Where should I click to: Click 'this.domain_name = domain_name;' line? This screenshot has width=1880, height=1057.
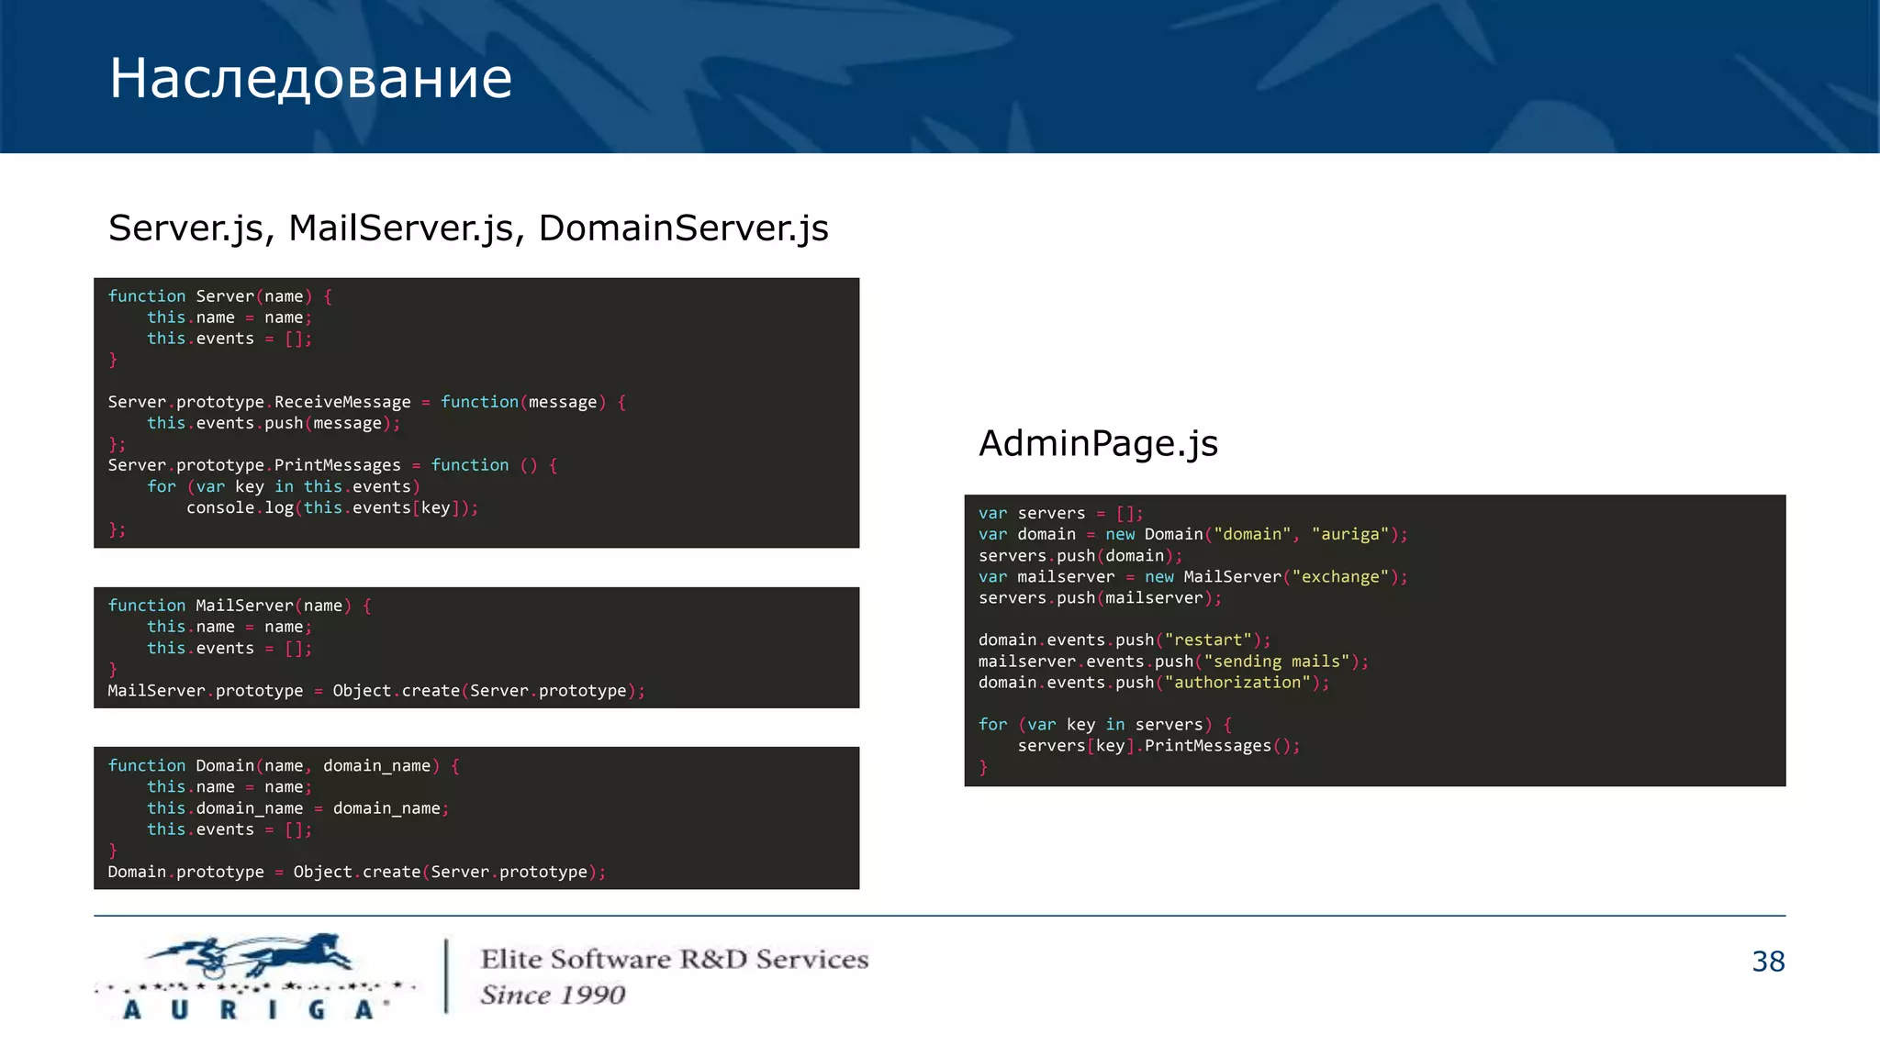tap(298, 808)
